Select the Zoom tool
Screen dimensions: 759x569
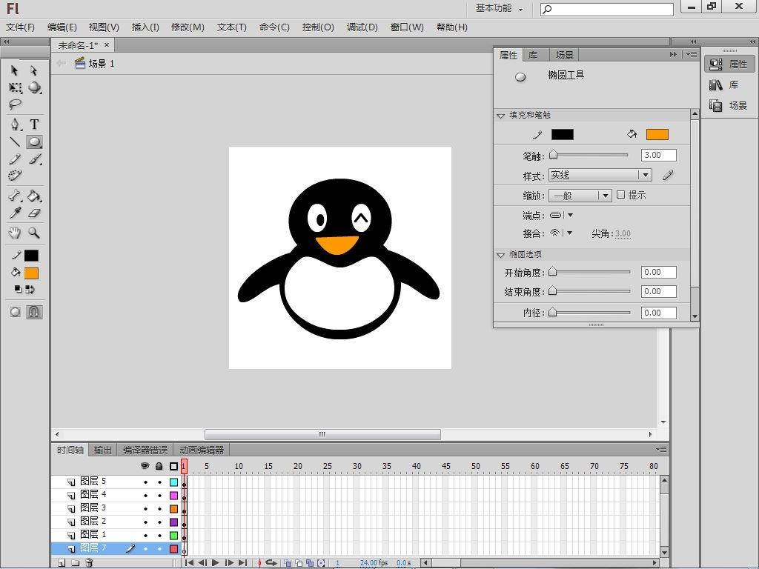[34, 233]
